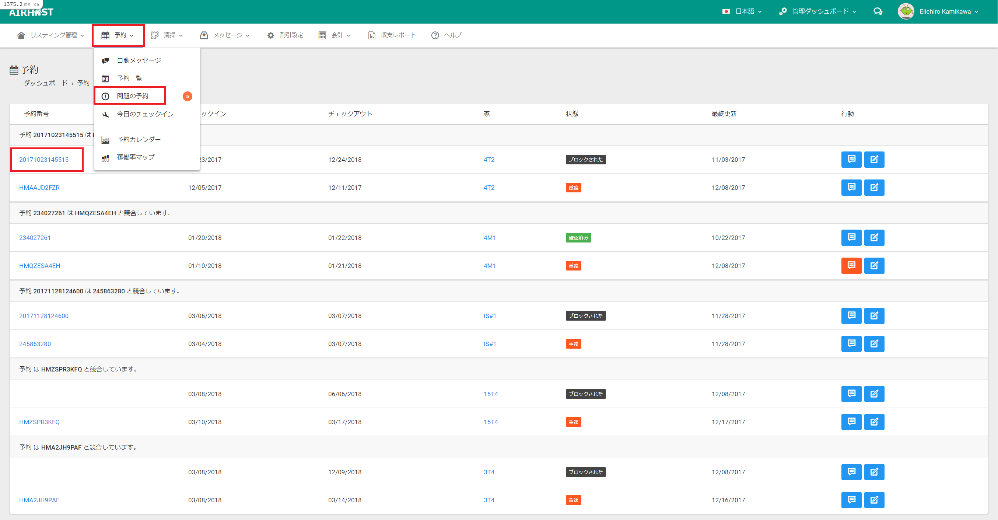Image resolution: width=998 pixels, height=520 pixels.
Task: Click the user avatar of Eiichiro Kamikawa
Action: (x=906, y=11)
